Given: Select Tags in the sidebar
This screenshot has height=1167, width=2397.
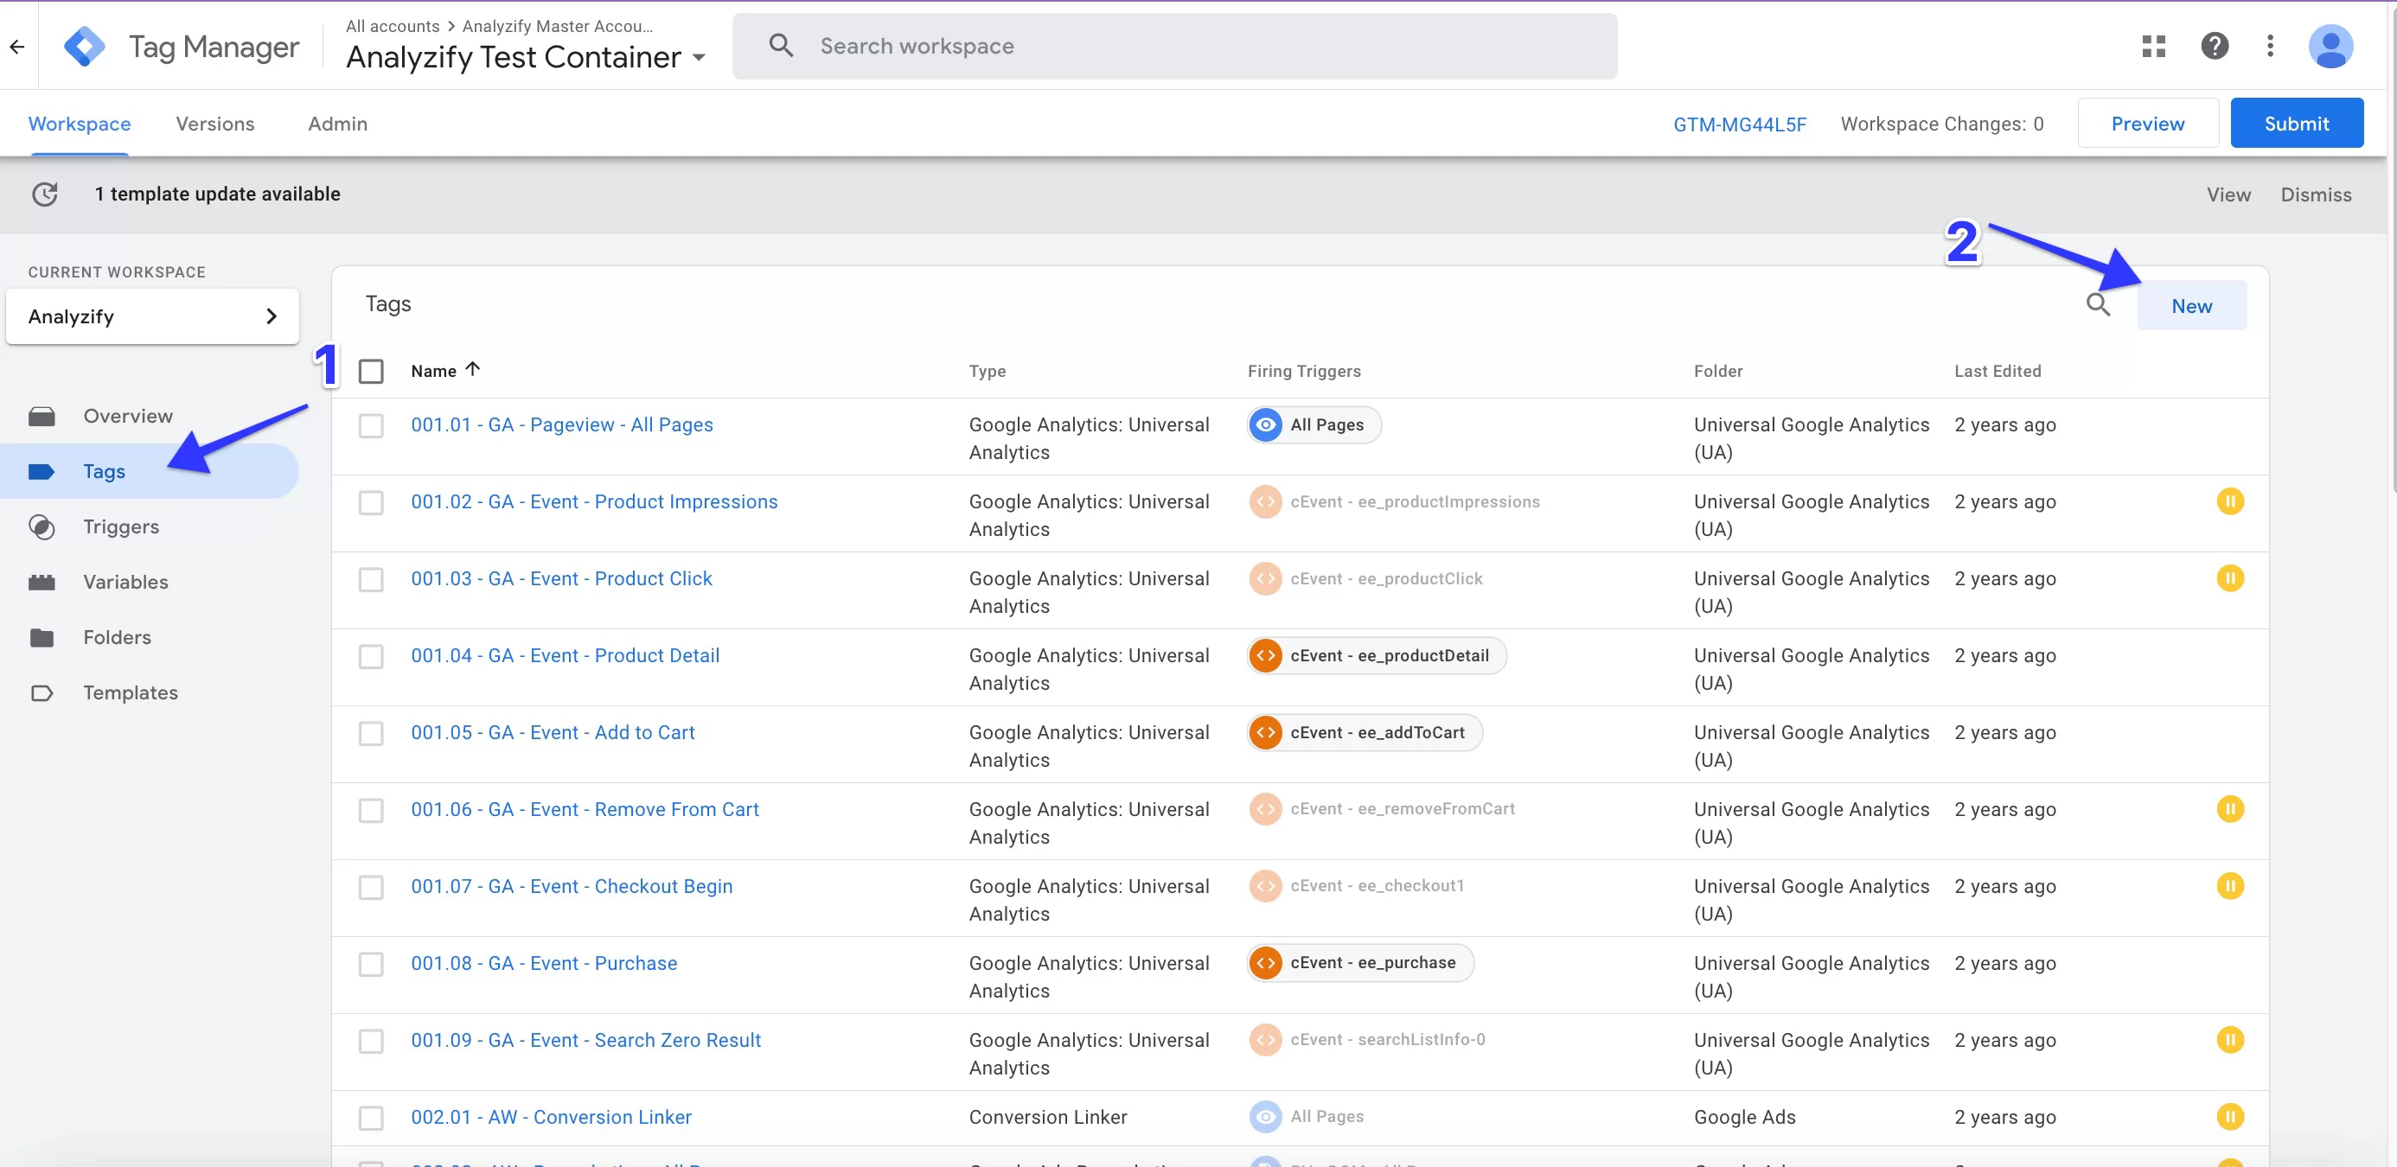Looking at the screenshot, I should click(x=149, y=471).
